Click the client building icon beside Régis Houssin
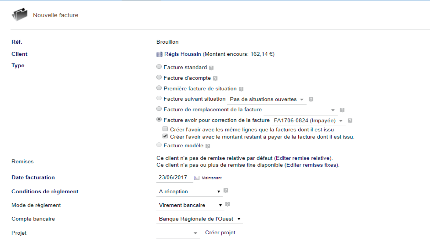The width and height of the screenshot is (430, 243). [159, 54]
